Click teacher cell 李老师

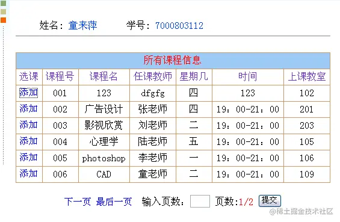point(153,158)
